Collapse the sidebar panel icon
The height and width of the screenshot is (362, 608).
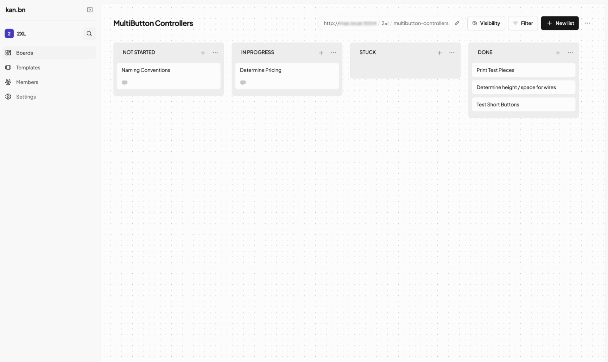click(x=90, y=10)
